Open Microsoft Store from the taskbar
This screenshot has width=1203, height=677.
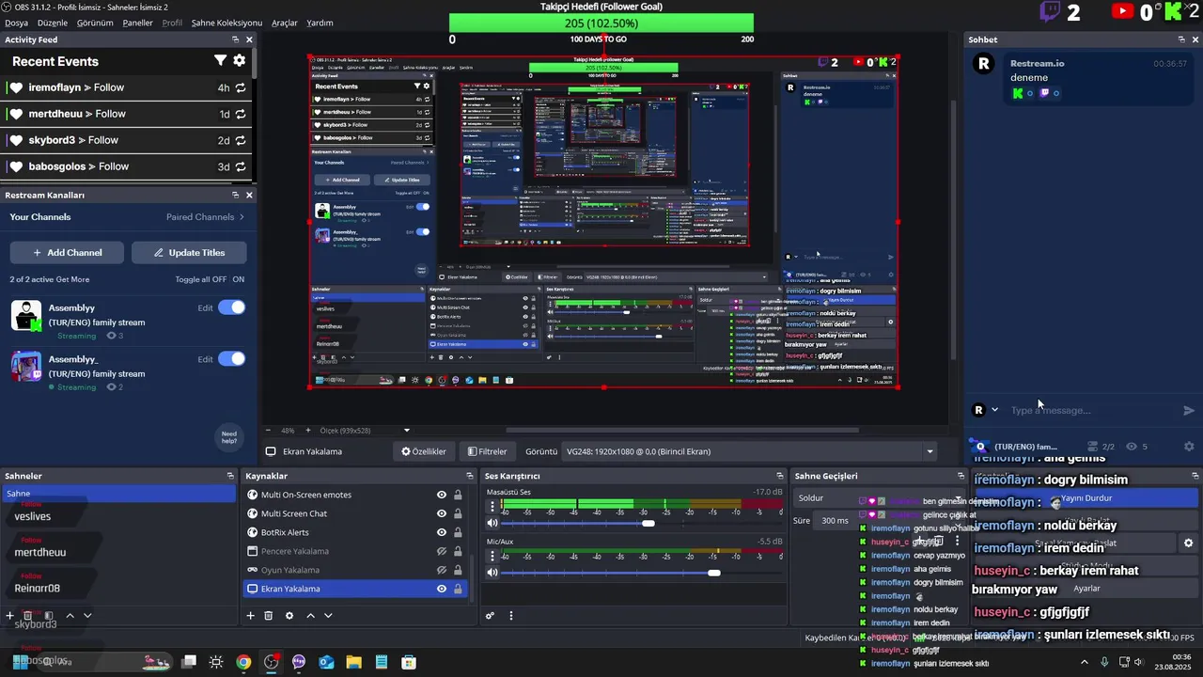coord(409,662)
